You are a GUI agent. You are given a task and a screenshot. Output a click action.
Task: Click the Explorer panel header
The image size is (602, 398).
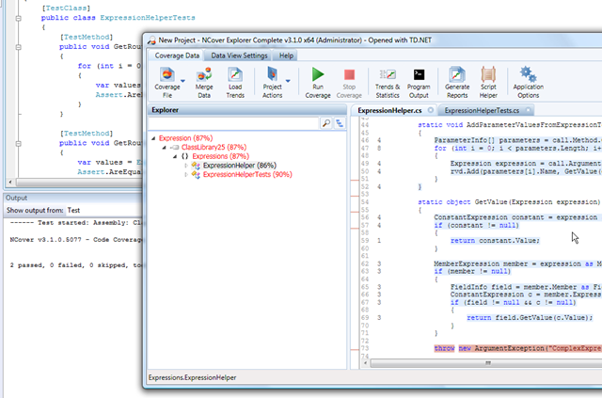click(x=247, y=110)
